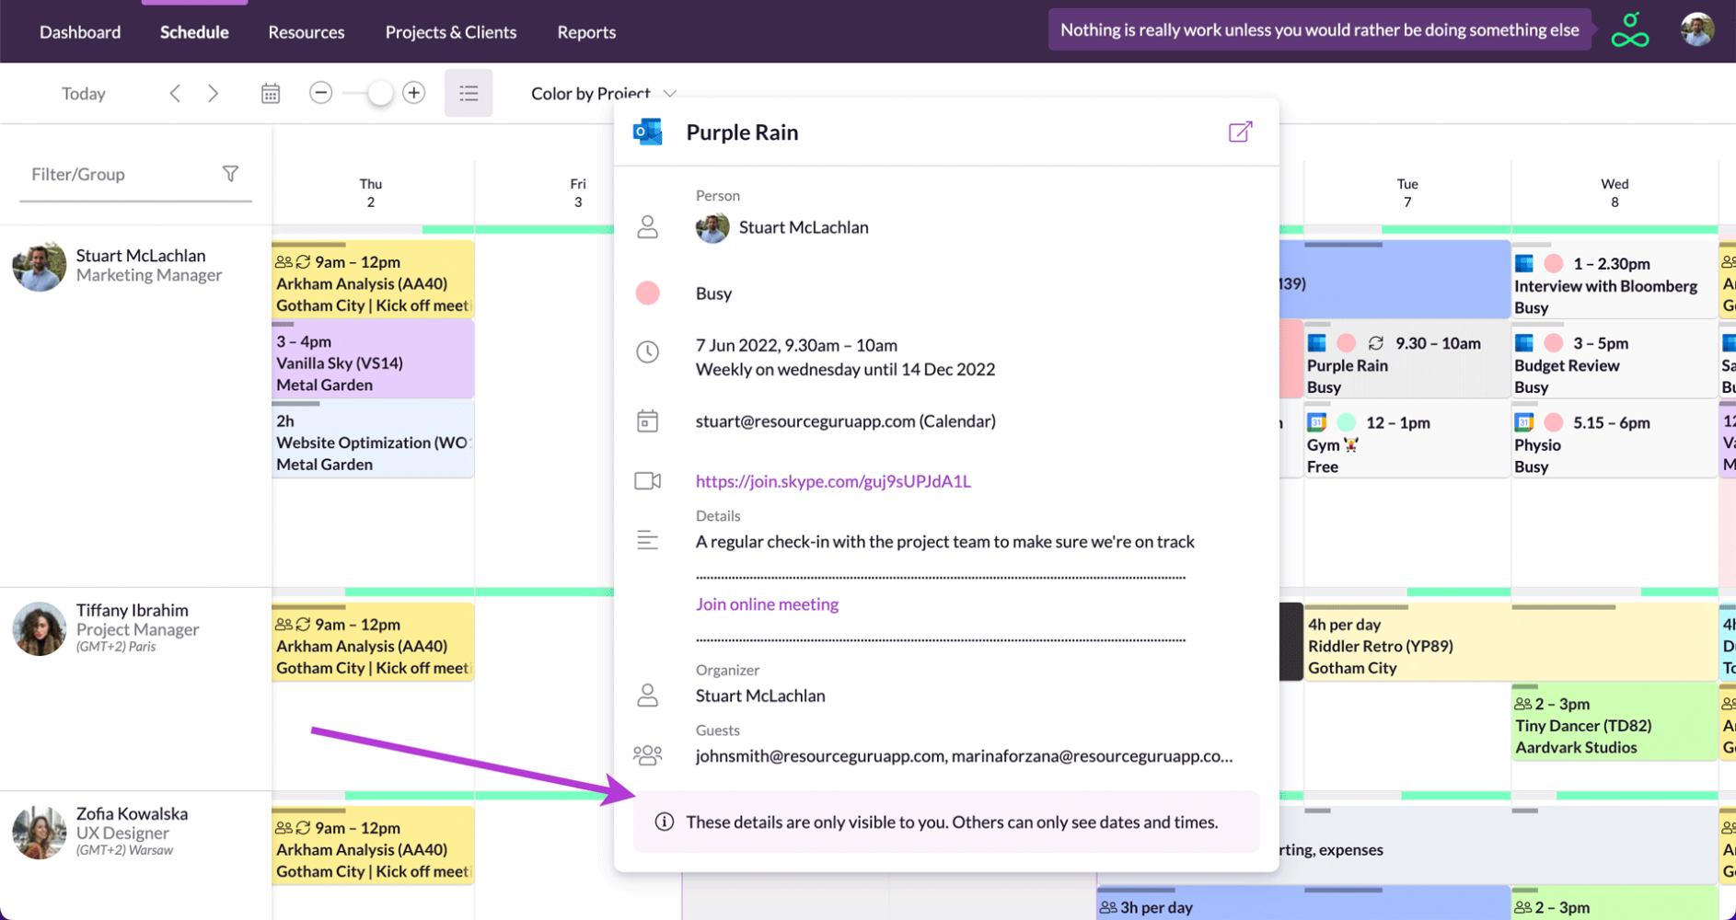Select the group list view icon
Image resolution: width=1736 pixels, height=920 pixels.
pos(469,92)
